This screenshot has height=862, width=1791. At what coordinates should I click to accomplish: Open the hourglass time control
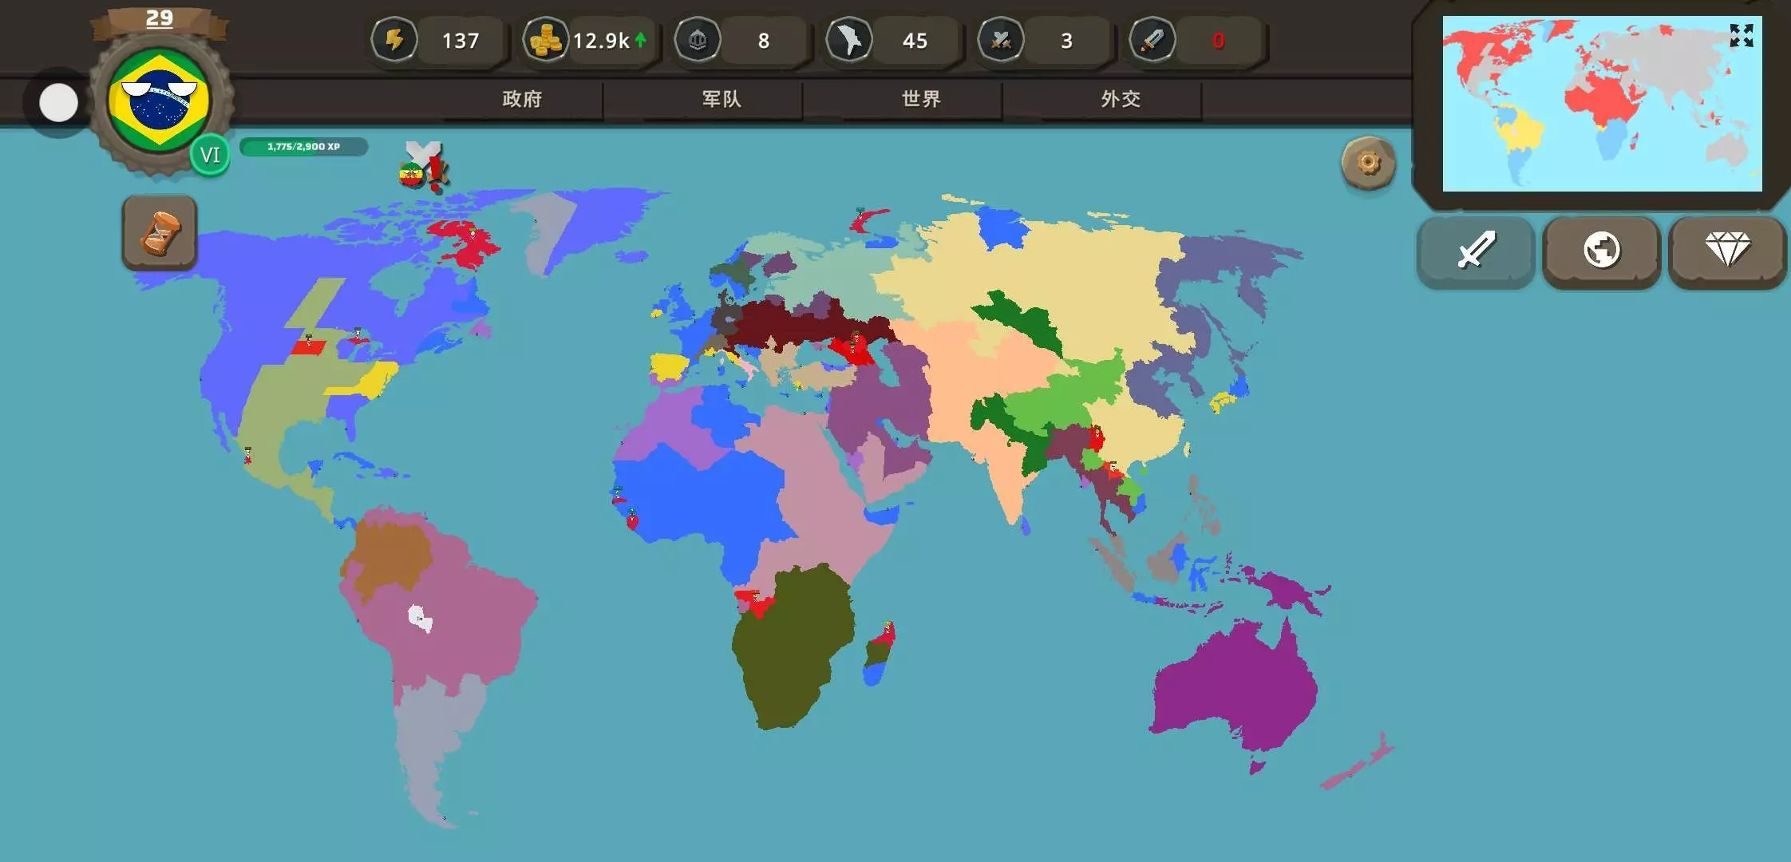(x=160, y=232)
